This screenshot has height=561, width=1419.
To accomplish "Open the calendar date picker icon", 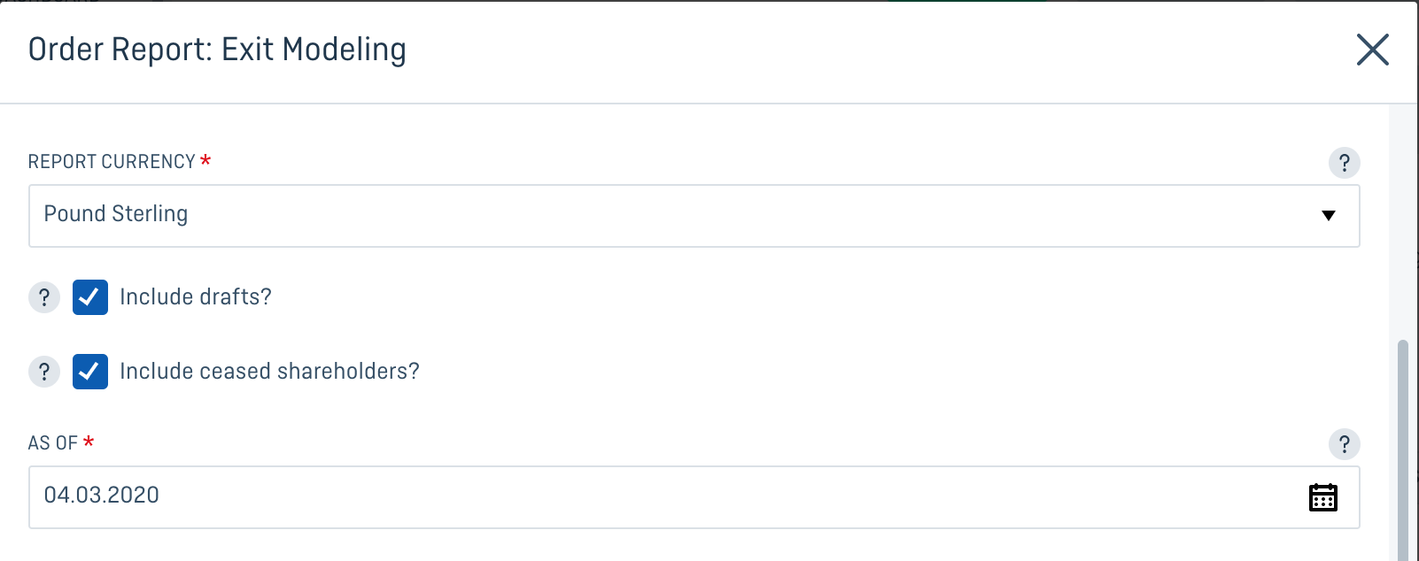I will coord(1323,497).
